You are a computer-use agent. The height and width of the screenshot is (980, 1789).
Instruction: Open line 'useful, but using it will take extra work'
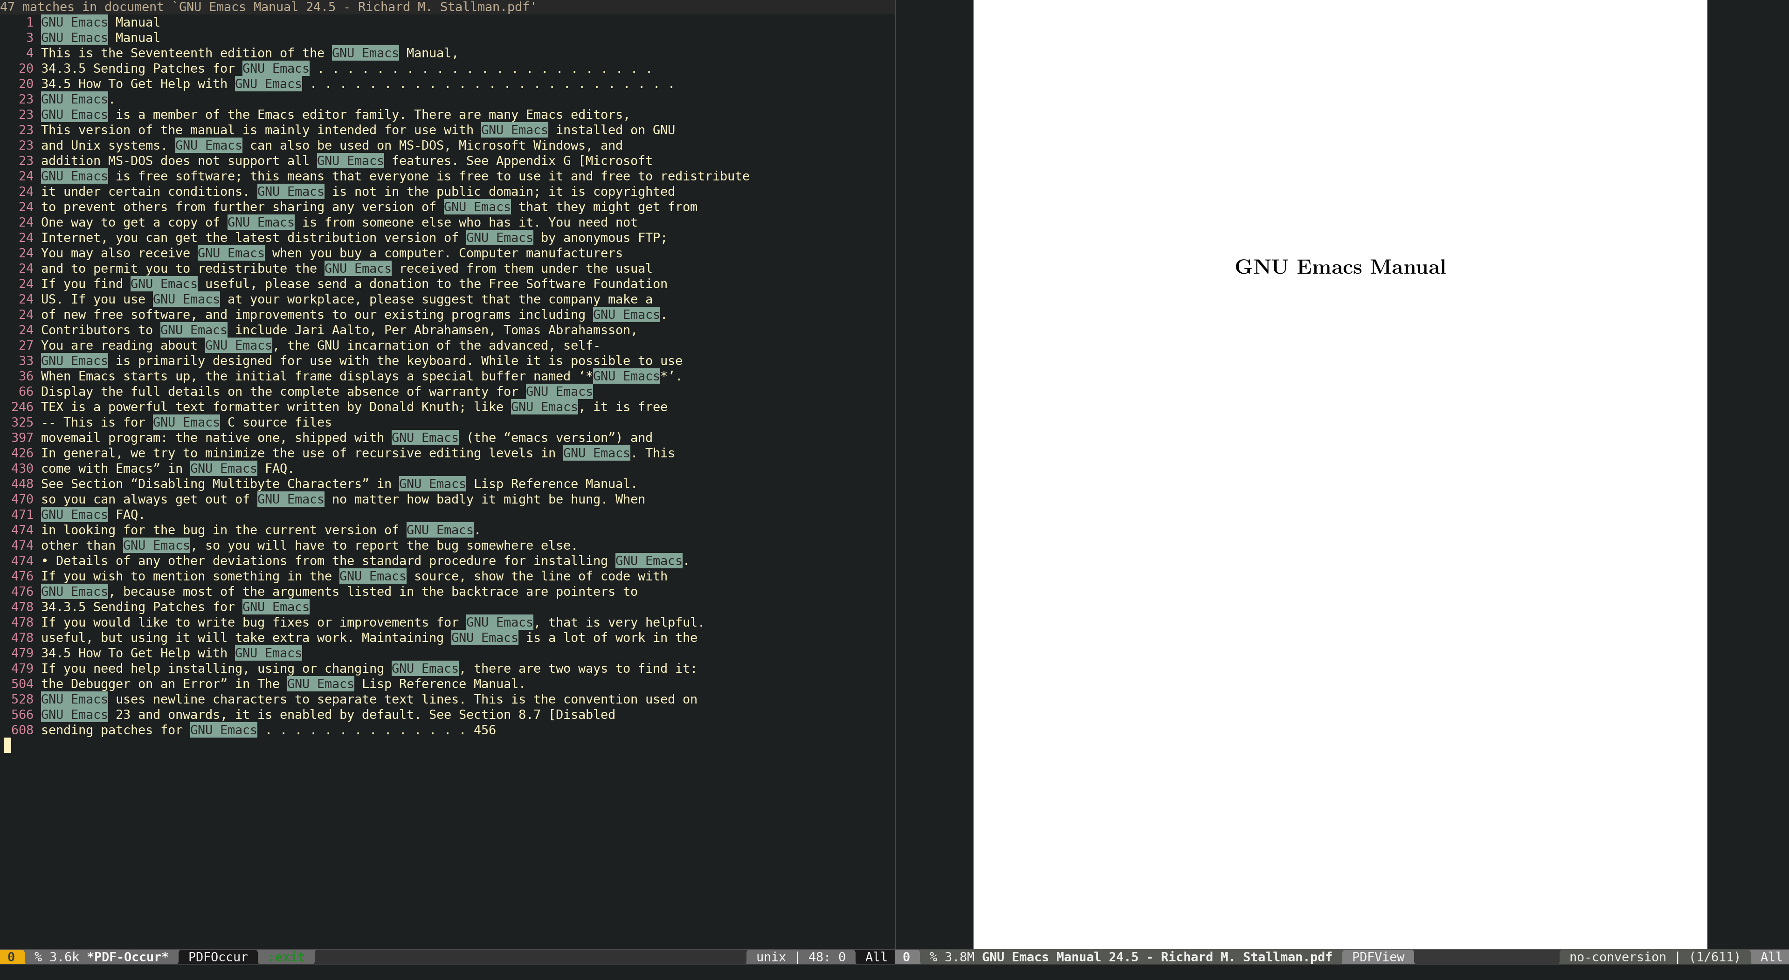[x=369, y=638]
